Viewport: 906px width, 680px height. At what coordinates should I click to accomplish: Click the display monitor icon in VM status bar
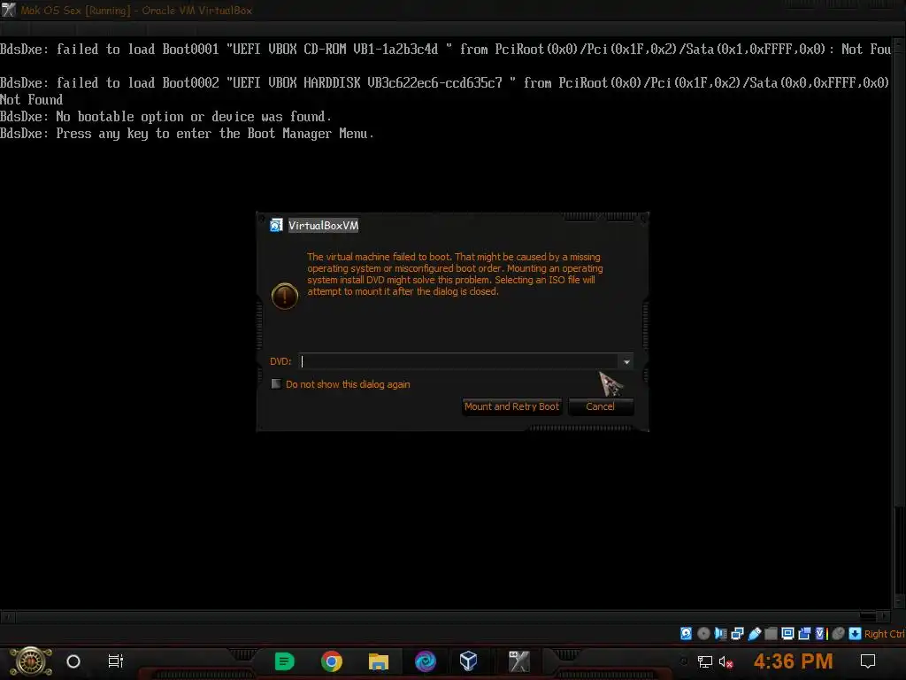(x=787, y=634)
